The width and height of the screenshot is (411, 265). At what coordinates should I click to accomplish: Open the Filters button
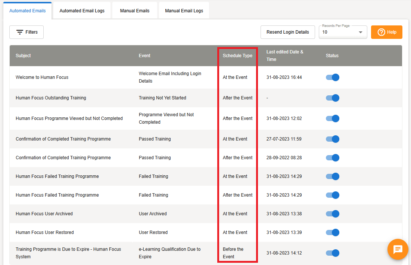pyautogui.click(x=27, y=32)
